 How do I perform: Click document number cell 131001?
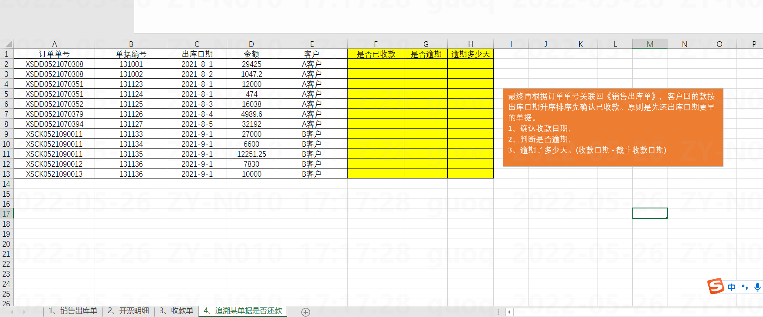(131, 64)
